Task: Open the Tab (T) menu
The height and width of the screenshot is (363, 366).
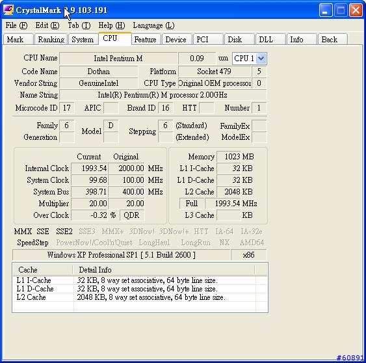Action: click(x=79, y=25)
